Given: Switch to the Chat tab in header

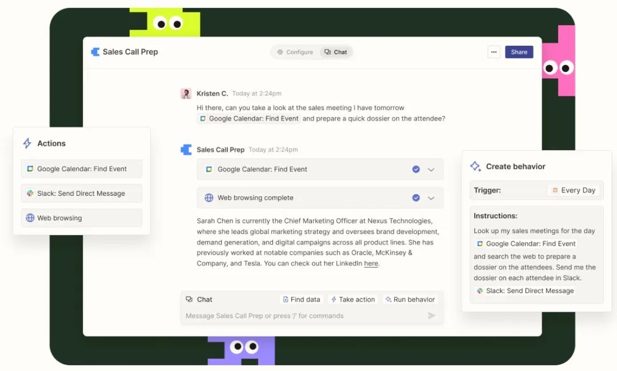Looking at the screenshot, I should (336, 52).
